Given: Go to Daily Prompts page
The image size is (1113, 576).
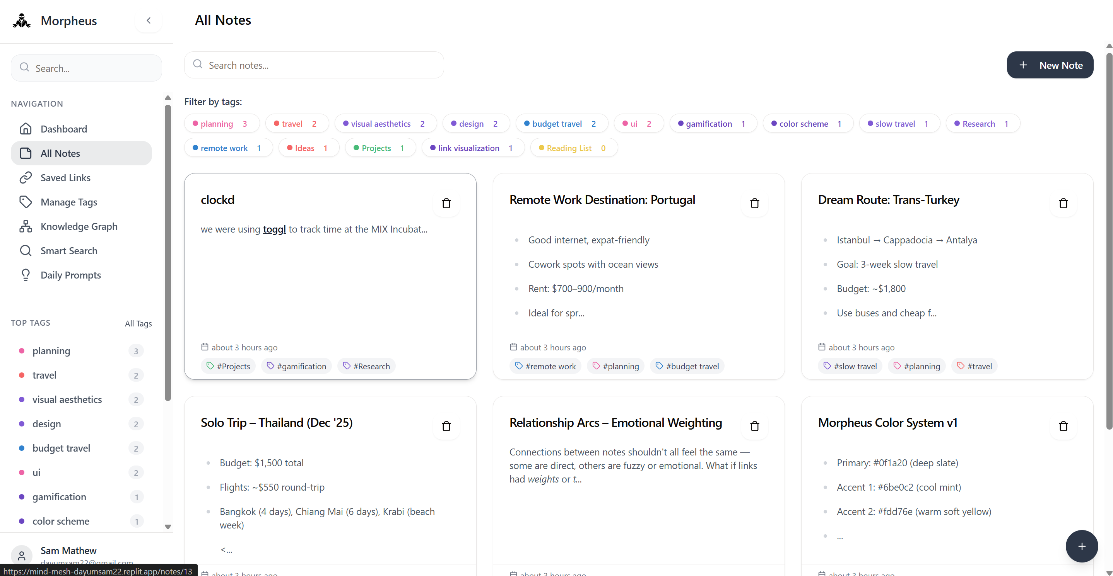Looking at the screenshot, I should (x=70, y=275).
